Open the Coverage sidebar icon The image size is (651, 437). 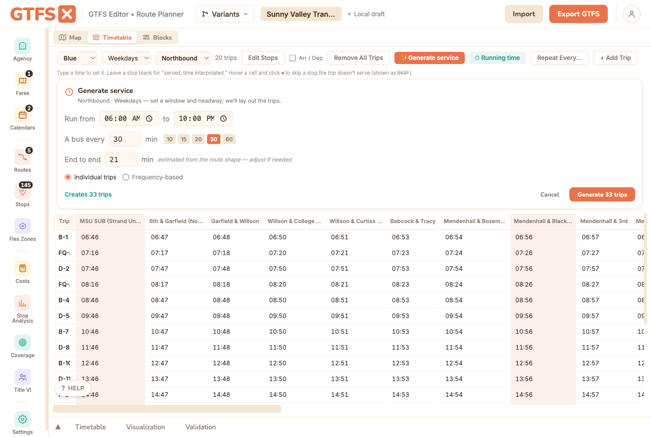point(22,342)
